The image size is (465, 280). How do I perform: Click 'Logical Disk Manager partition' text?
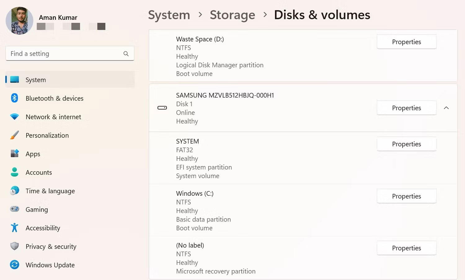220,65
